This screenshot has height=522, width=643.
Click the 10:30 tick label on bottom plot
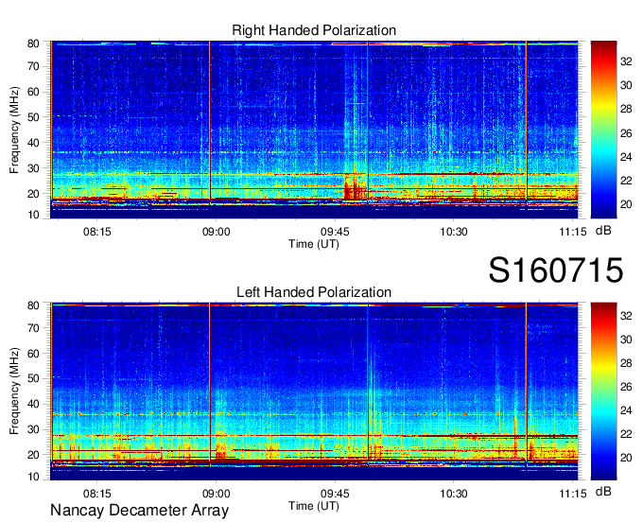click(x=454, y=494)
